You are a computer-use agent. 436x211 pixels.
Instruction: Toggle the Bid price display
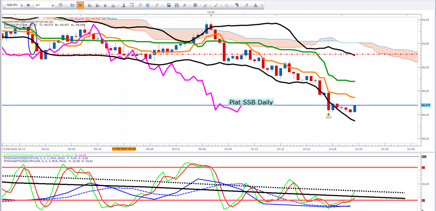[73, 5]
